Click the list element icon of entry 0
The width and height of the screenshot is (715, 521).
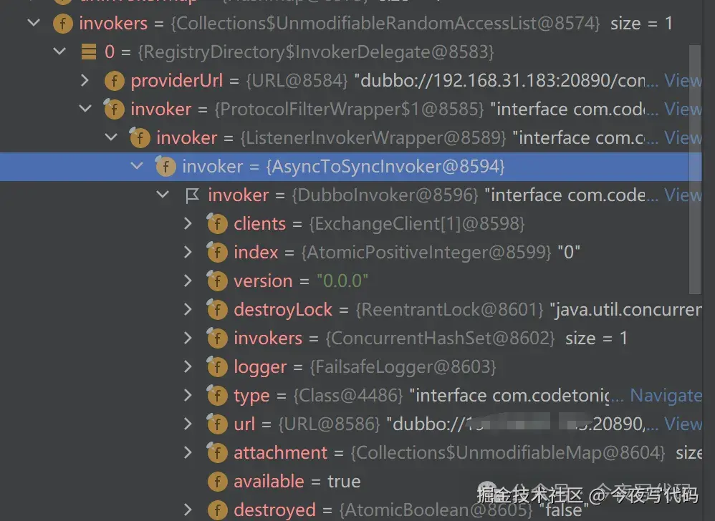88,52
